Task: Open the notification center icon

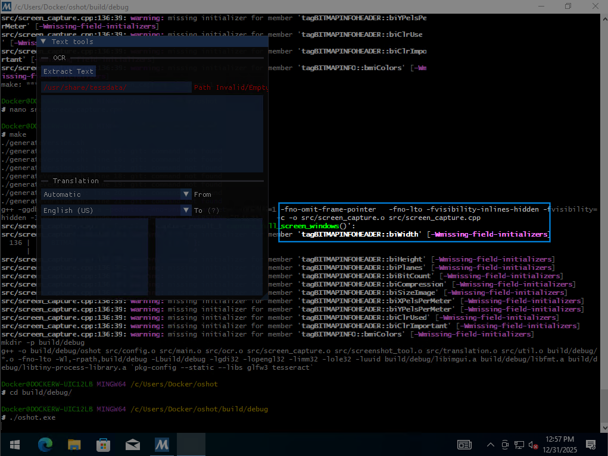Action: [x=591, y=445]
